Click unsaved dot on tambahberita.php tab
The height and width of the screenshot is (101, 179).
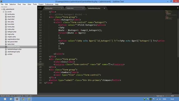coord(104,8)
